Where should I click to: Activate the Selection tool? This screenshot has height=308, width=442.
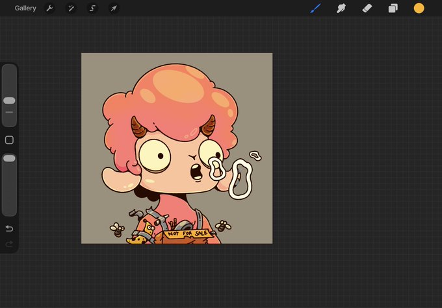pyautogui.click(x=92, y=8)
